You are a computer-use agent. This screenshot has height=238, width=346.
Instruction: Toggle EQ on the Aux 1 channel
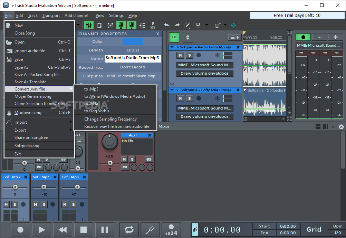(125, 167)
